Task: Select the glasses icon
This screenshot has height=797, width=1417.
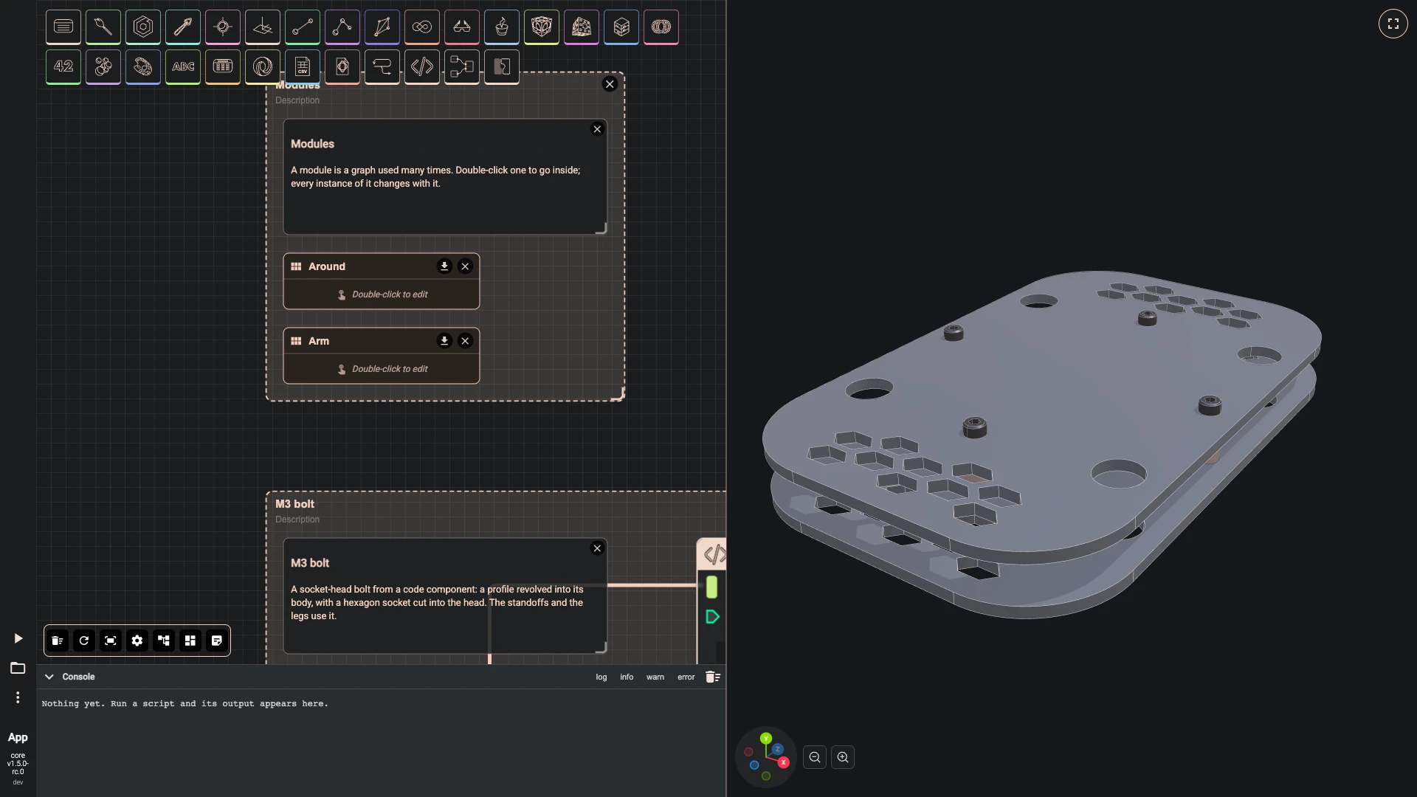Action: pyautogui.click(x=462, y=27)
